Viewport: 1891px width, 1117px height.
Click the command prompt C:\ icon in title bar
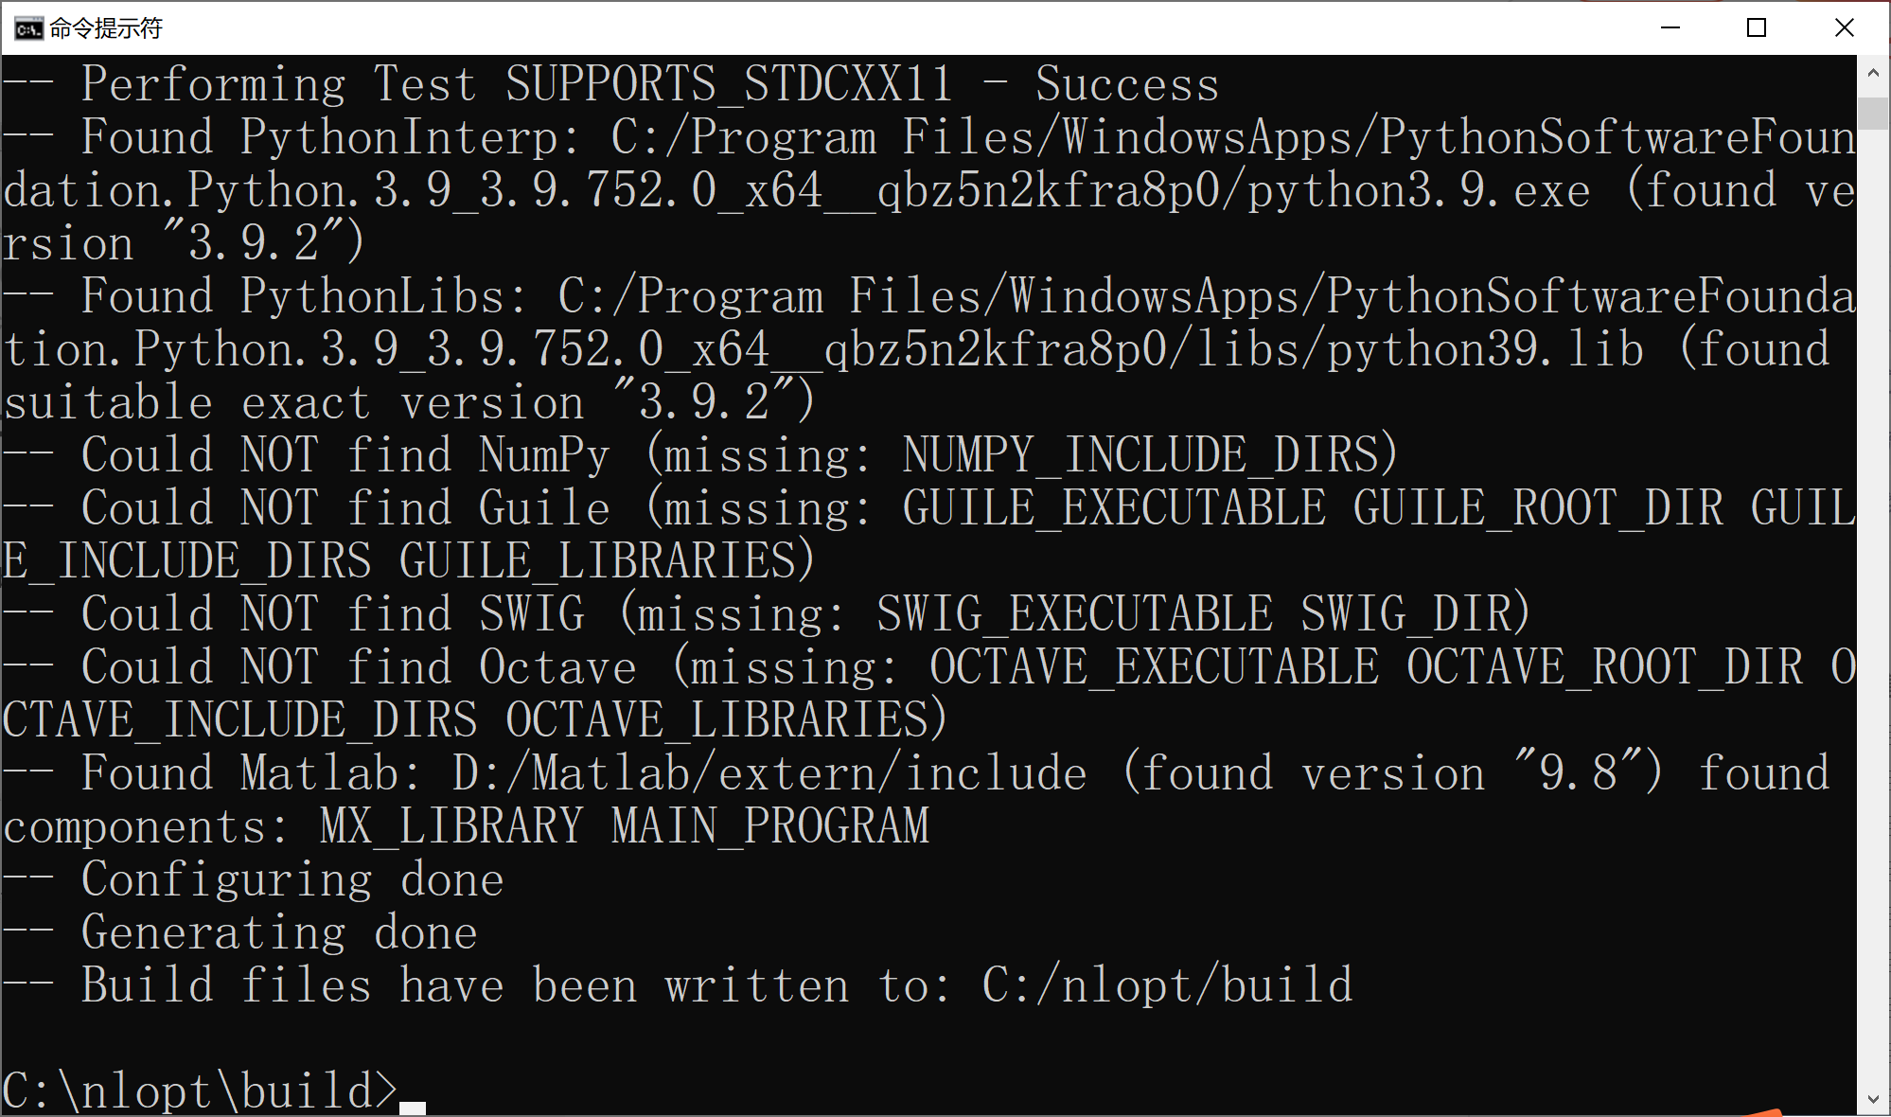coord(27,27)
